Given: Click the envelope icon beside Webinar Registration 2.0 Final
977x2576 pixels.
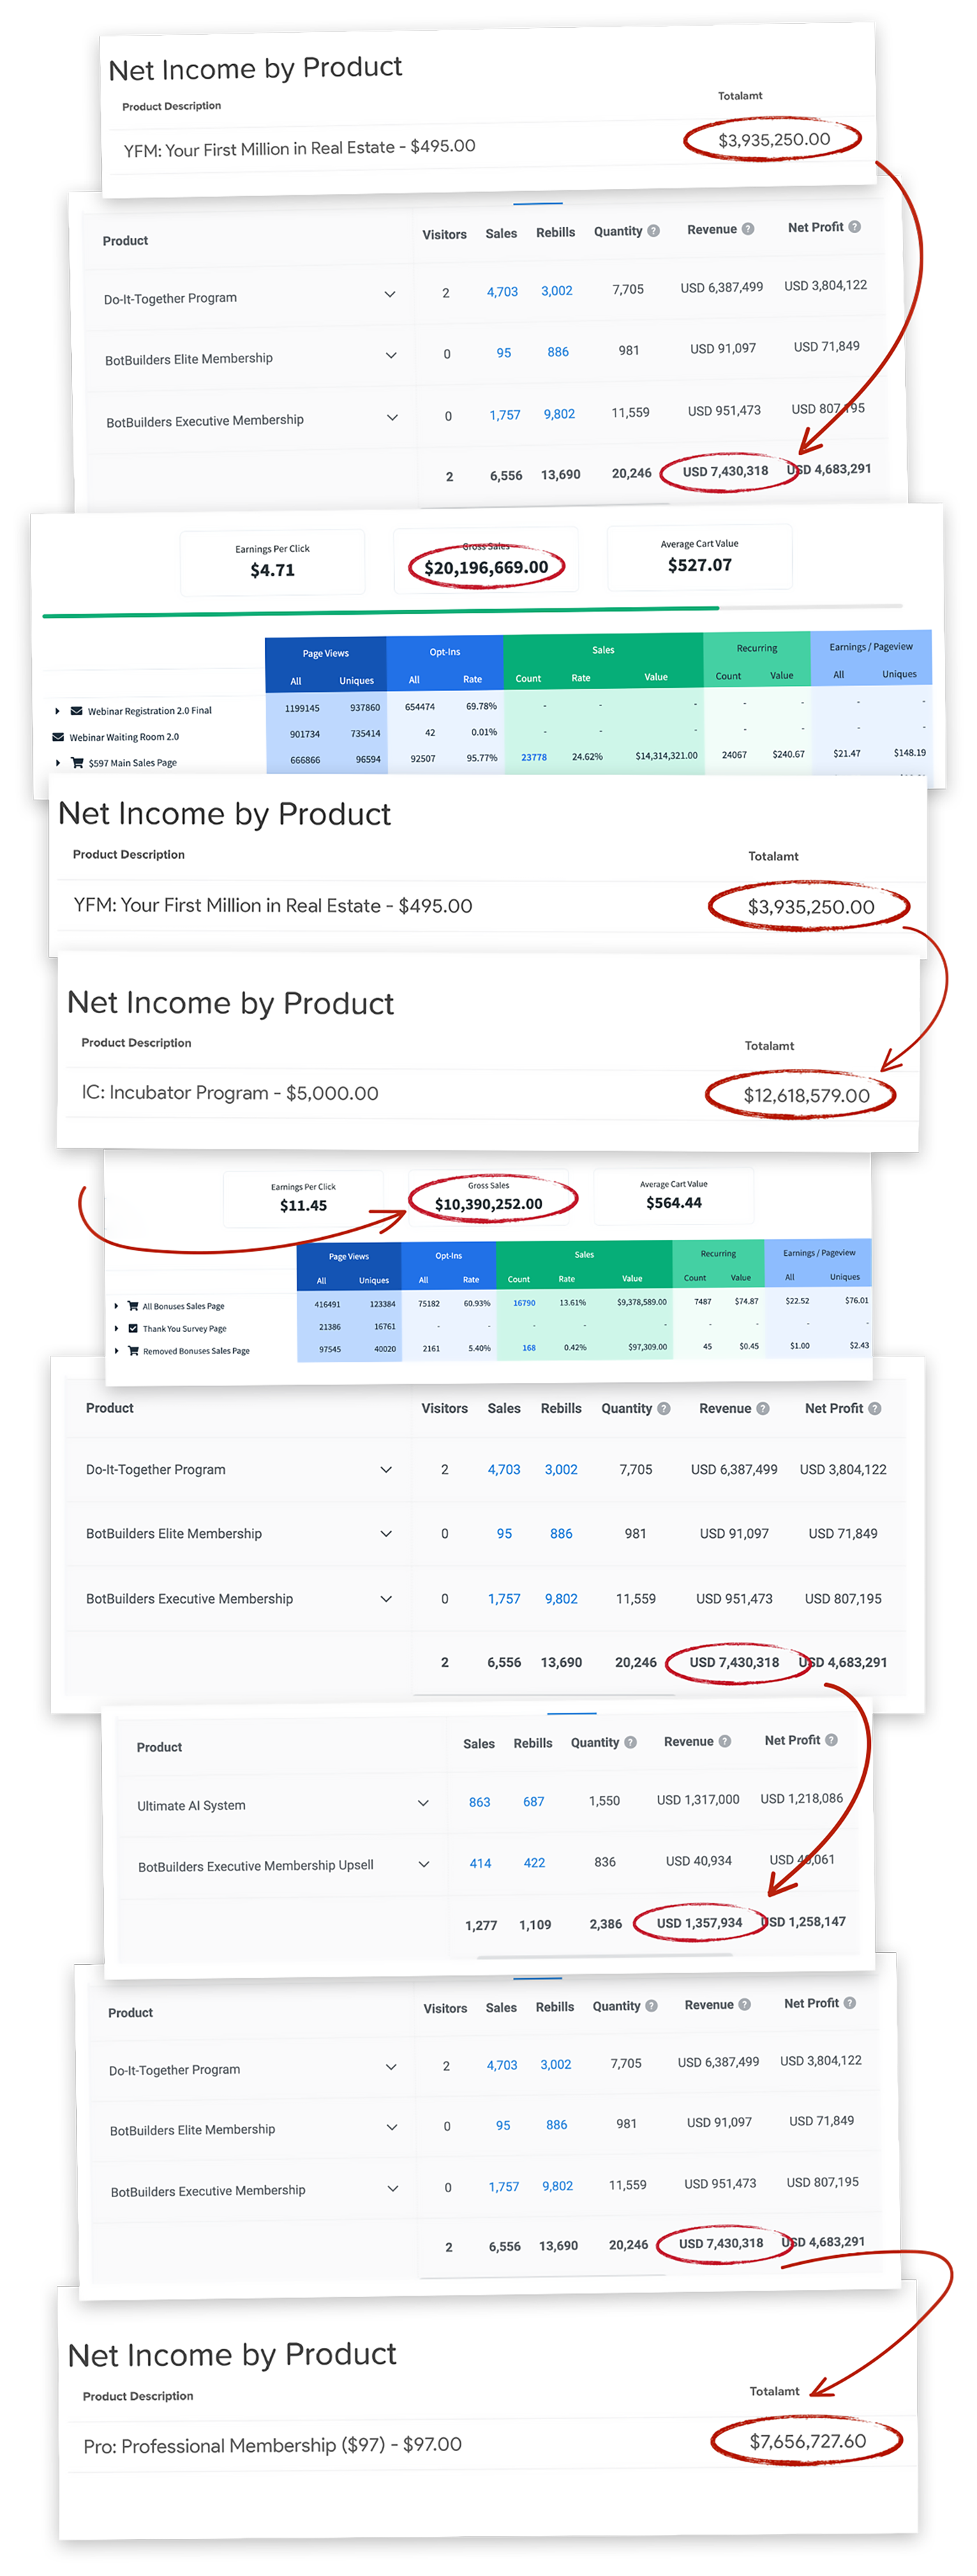Looking at the screenshot, I should tap(77, 711).
